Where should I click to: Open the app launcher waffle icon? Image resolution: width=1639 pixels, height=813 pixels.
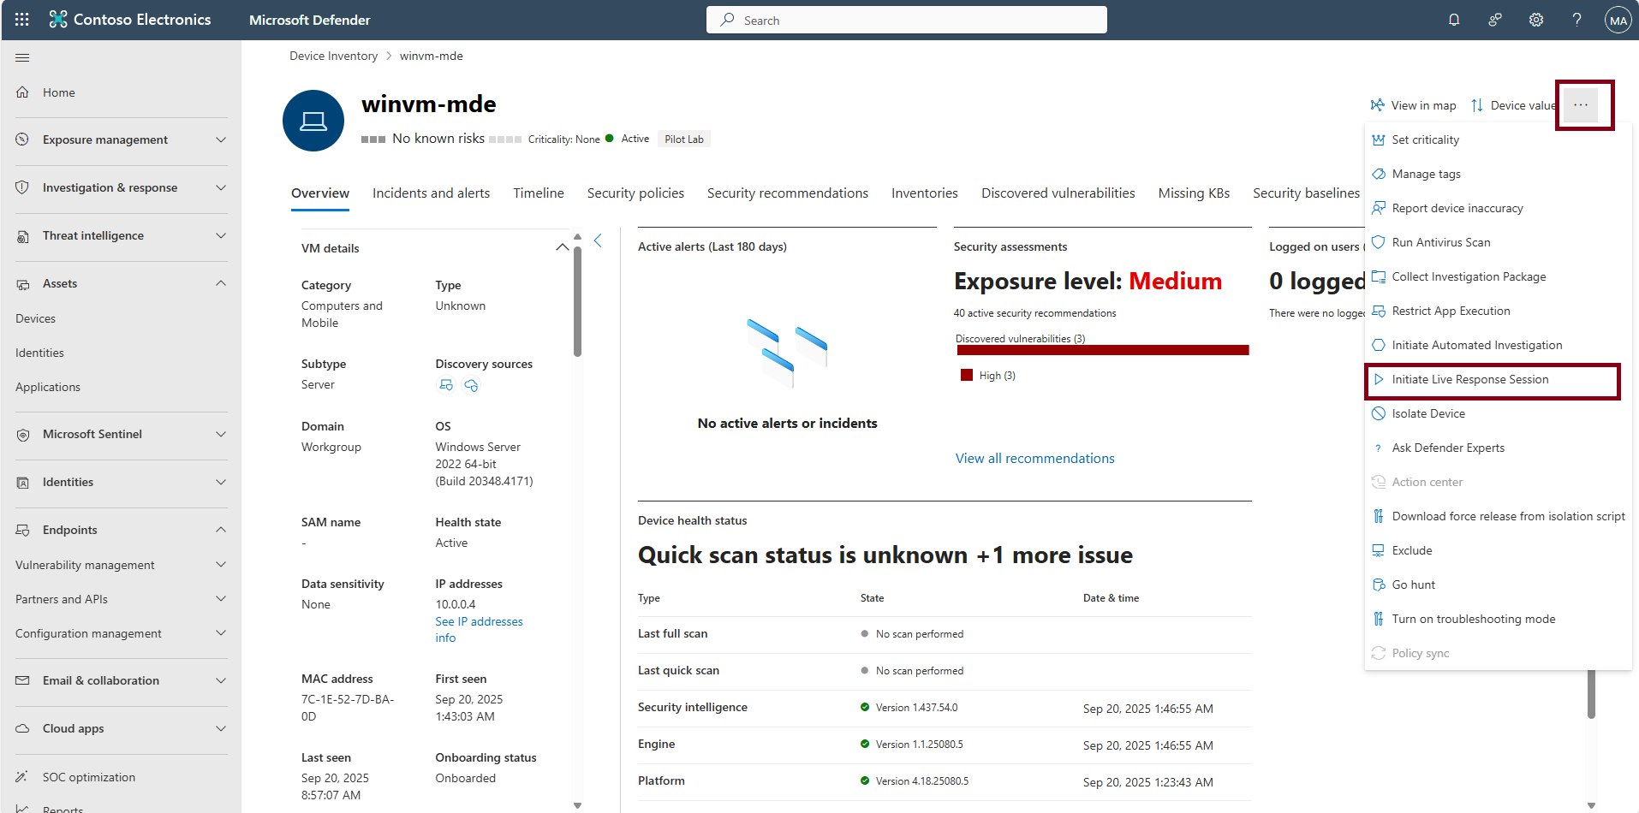click(22, 20)
